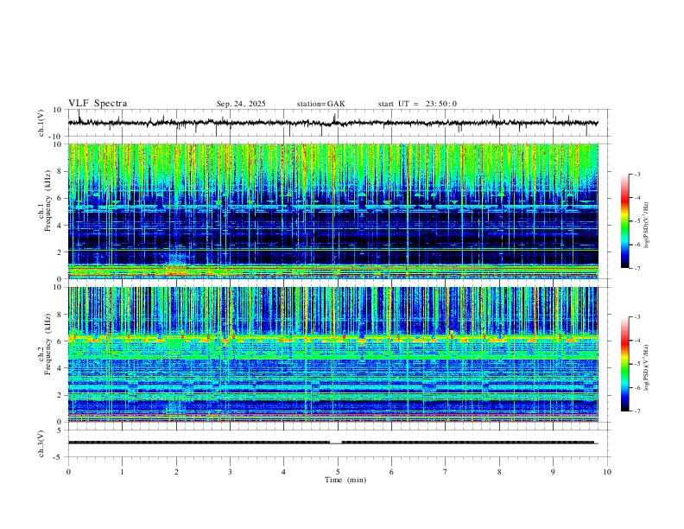Click the '-5' label on the ch.1 colorbar
Screen dimensions: 684x529
636,221
